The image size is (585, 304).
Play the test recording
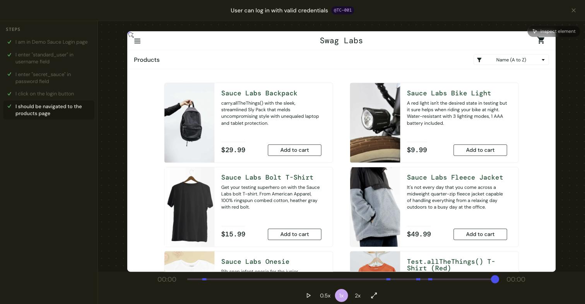(308, 296)
